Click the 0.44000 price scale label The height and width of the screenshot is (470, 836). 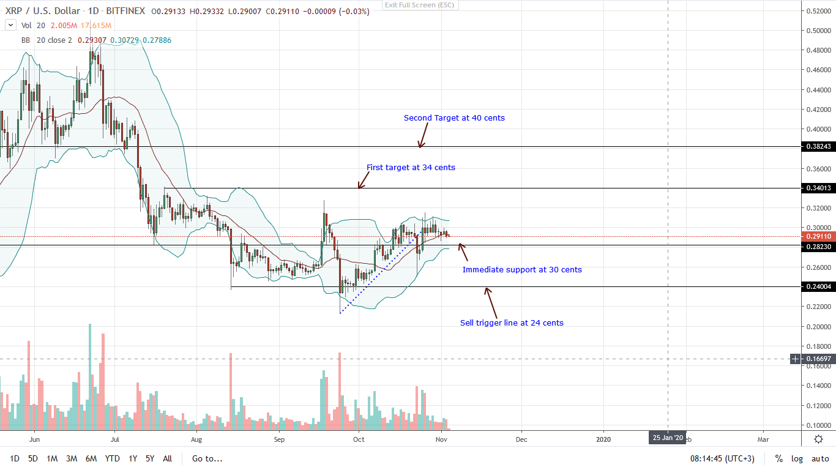point(818,89)
